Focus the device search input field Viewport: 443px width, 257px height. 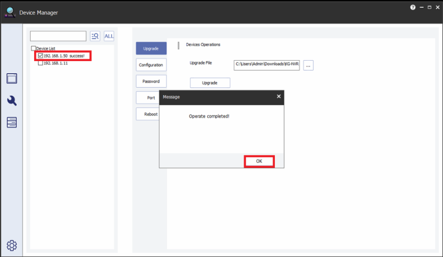point(58,36)
